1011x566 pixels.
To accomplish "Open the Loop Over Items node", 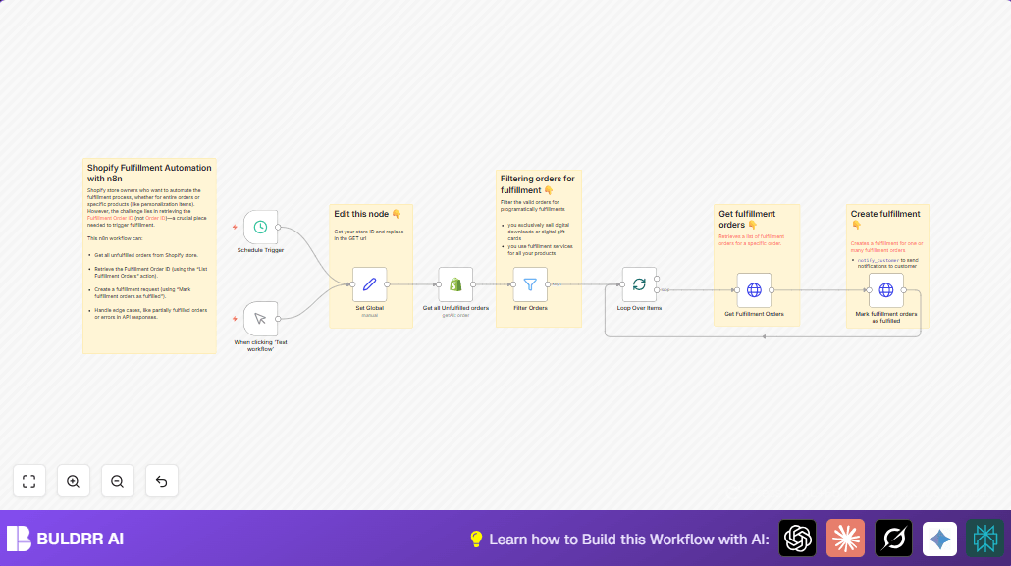I will (x=639, y=284).
